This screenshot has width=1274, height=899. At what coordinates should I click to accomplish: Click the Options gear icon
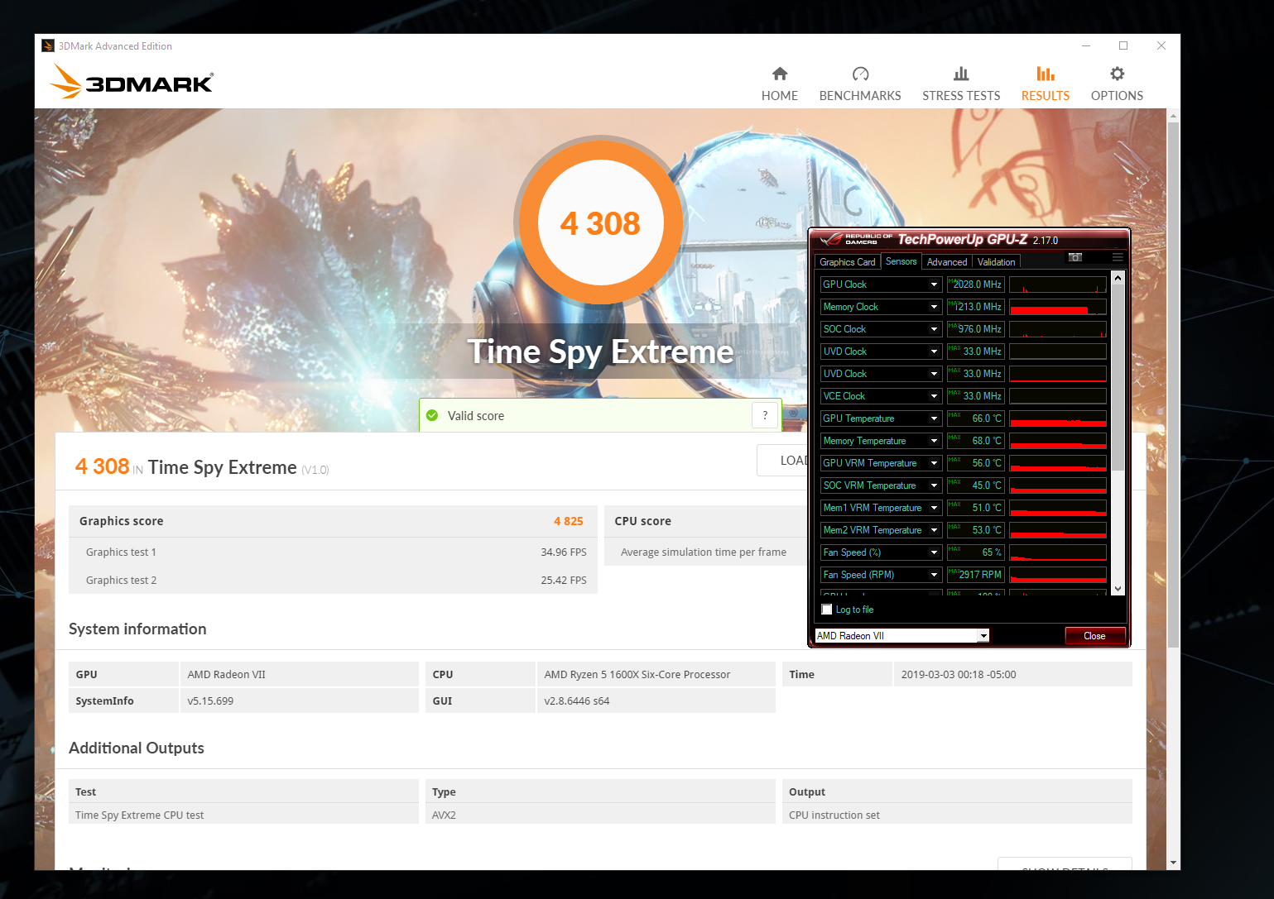coord(1117,74)
